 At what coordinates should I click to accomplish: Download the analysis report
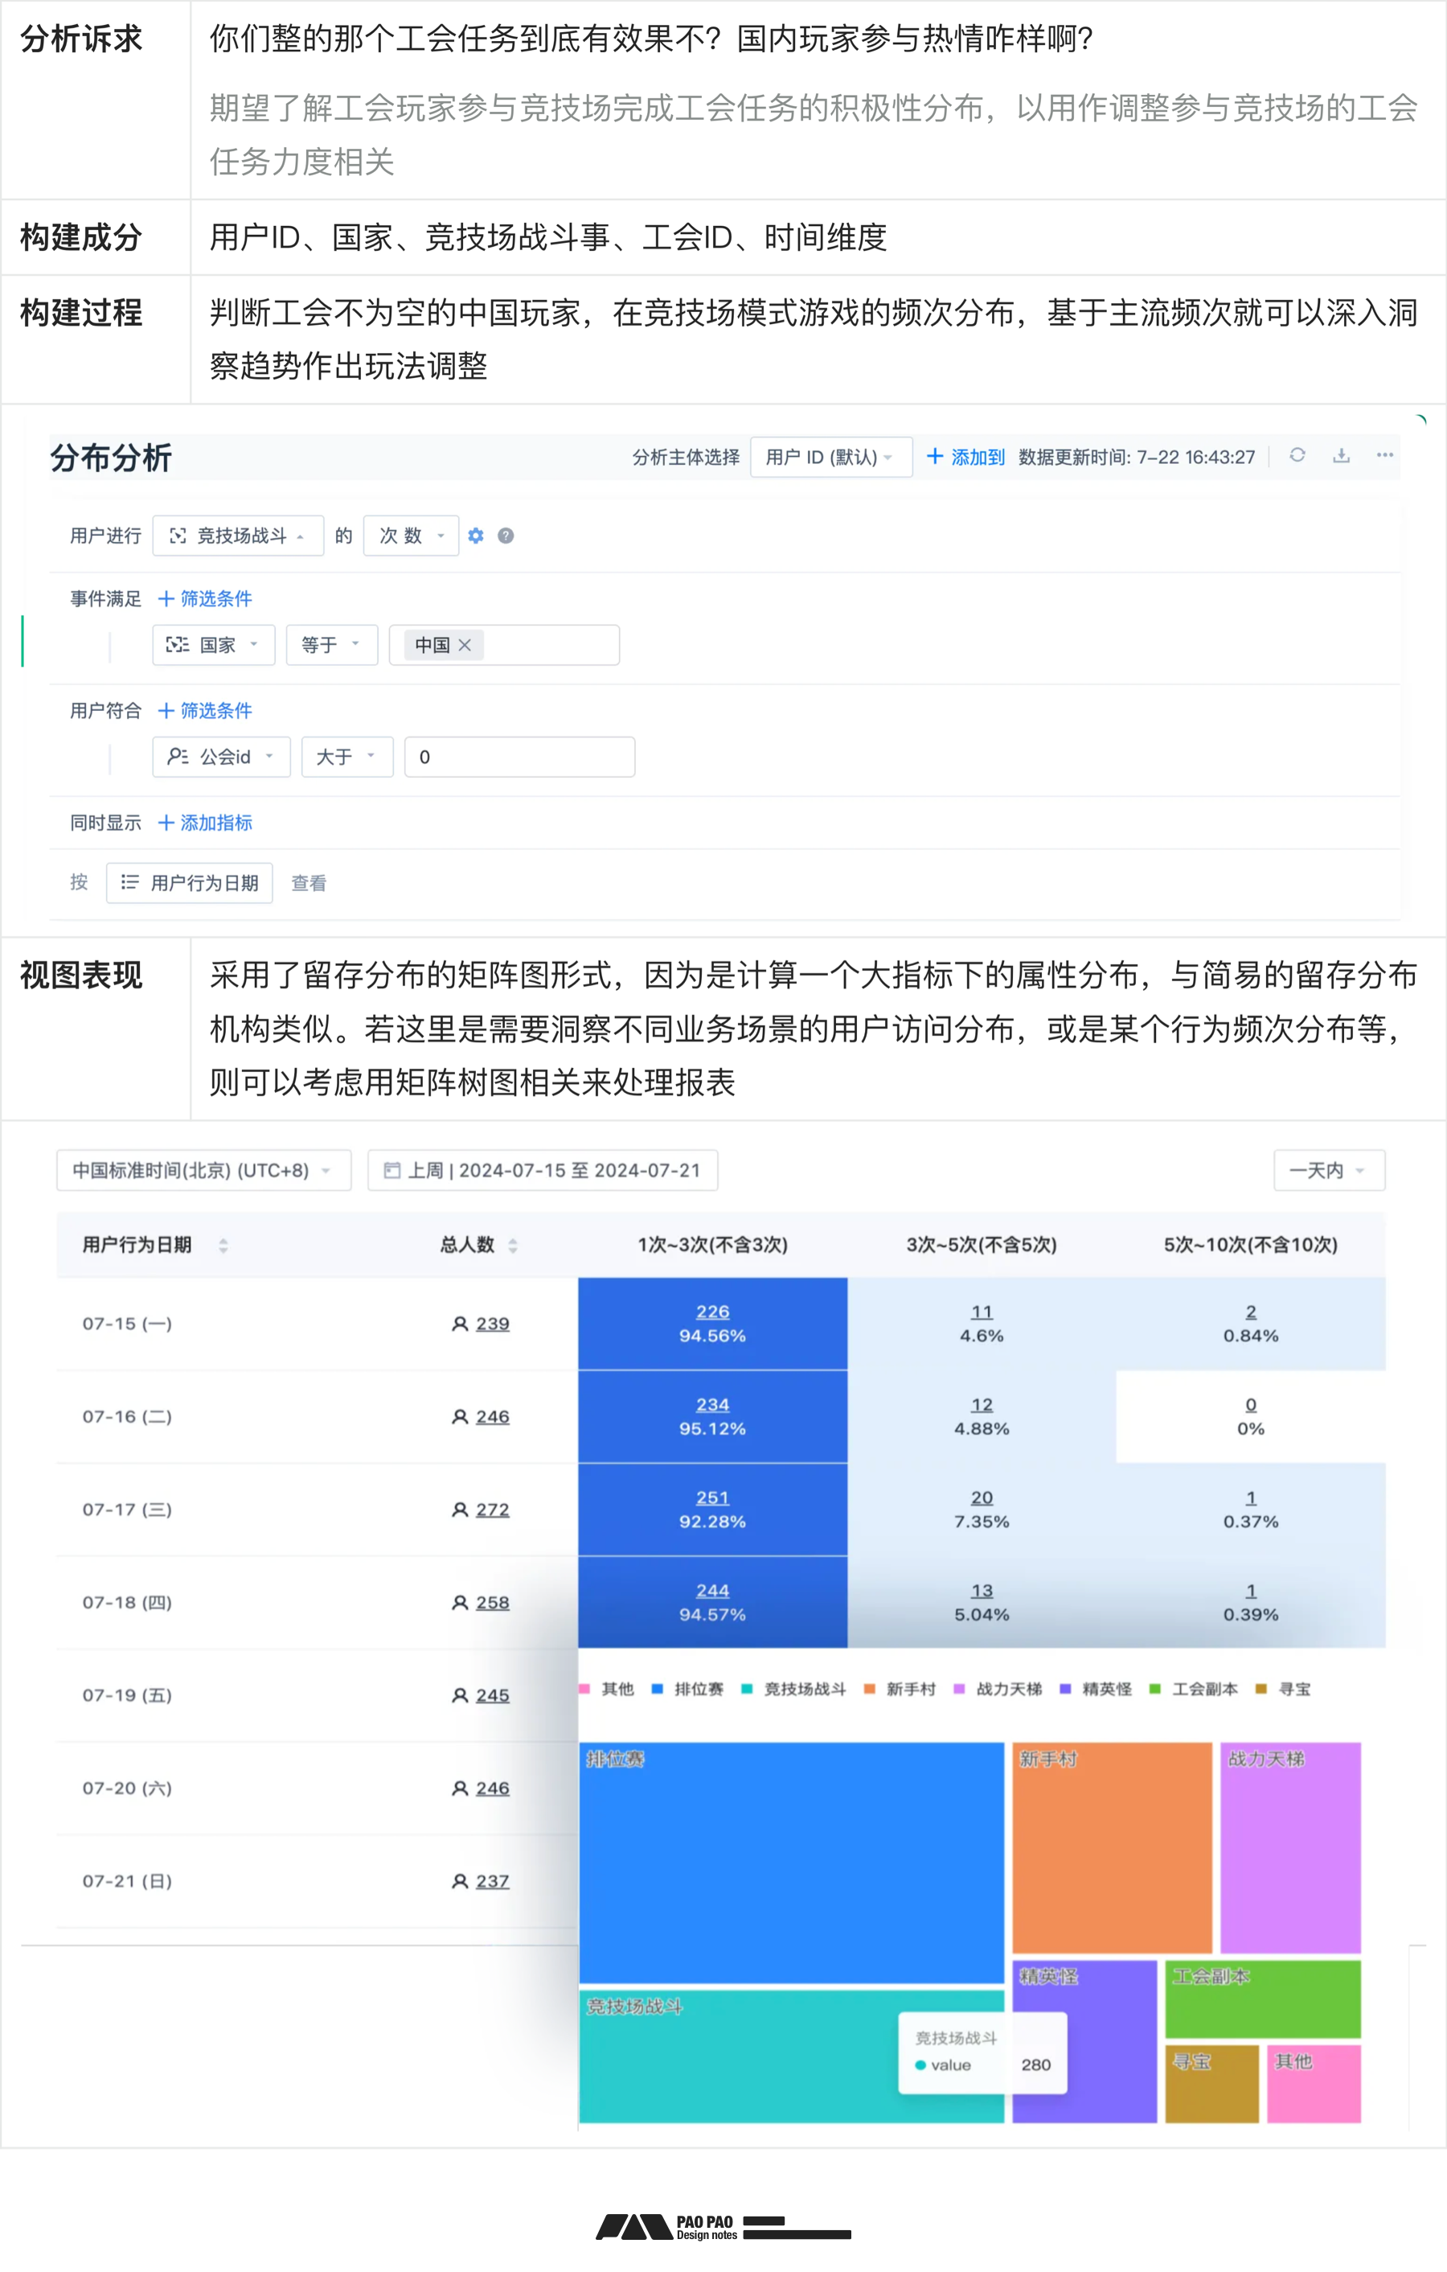tap(1342, 454)
